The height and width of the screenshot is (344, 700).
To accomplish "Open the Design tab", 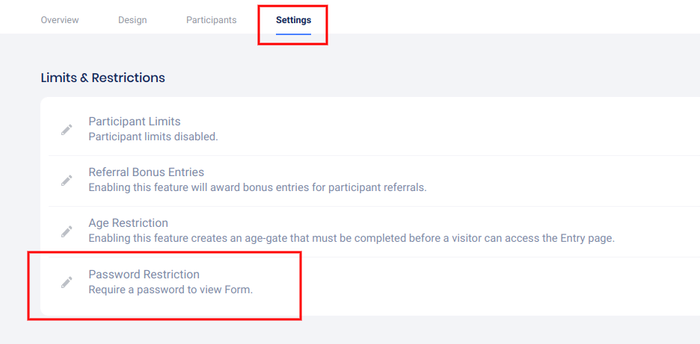I will click(x=132, y=20).
